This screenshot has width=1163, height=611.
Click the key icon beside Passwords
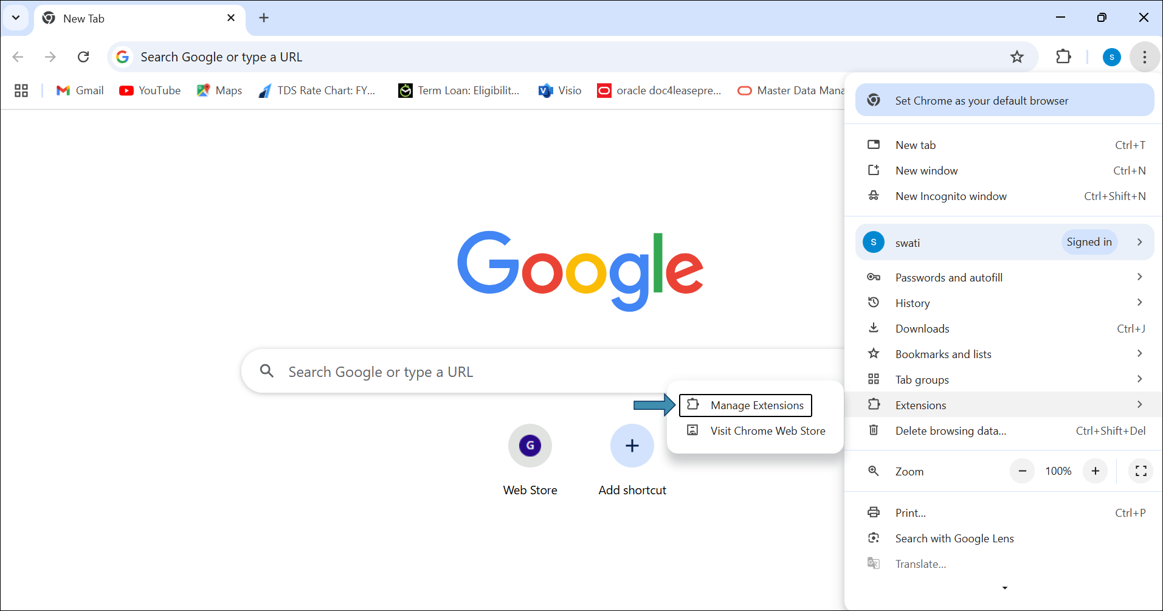point(874,277)
